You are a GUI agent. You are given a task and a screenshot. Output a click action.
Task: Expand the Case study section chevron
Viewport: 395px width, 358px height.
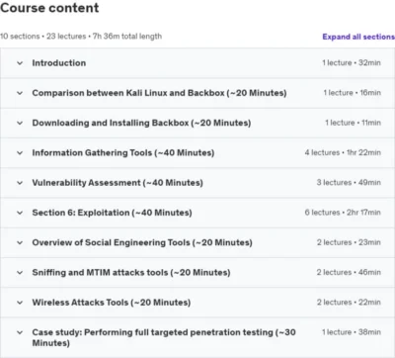pos(20,332)
